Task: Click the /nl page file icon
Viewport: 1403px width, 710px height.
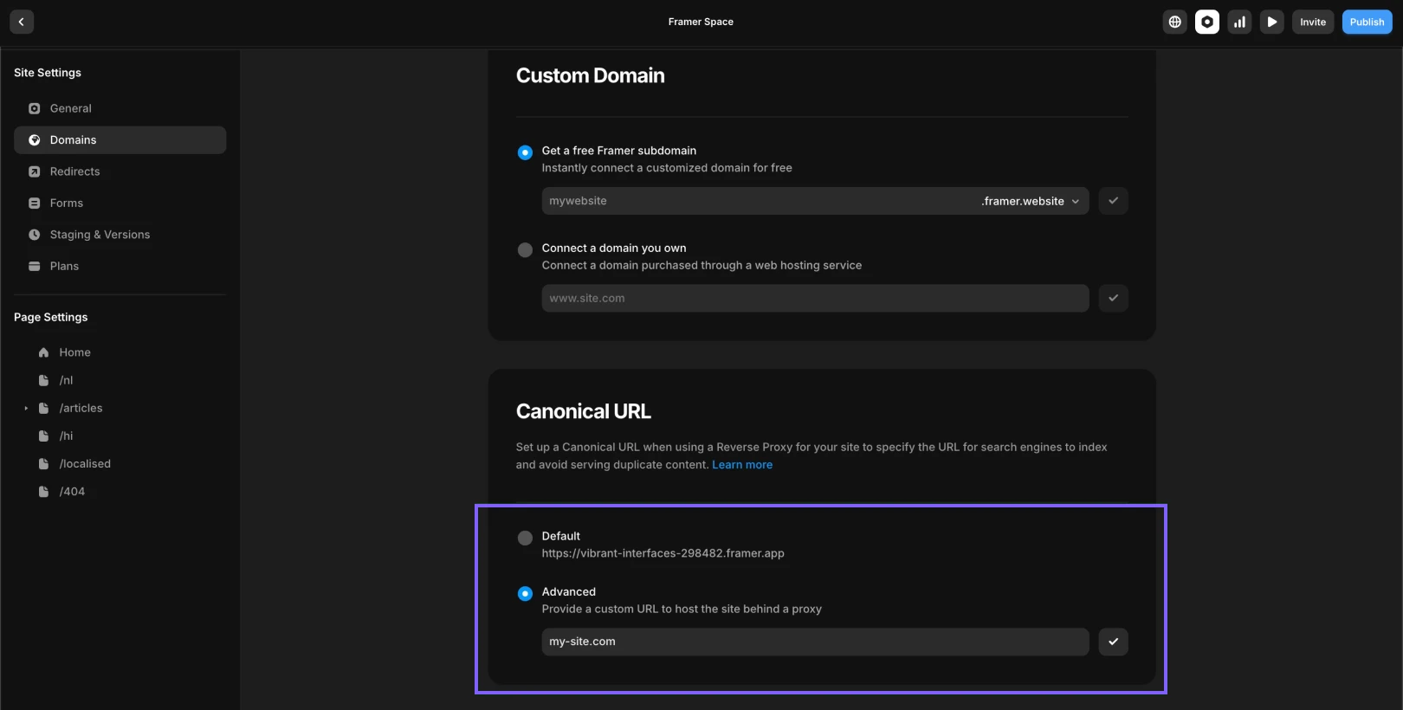Action: point(43,380)
